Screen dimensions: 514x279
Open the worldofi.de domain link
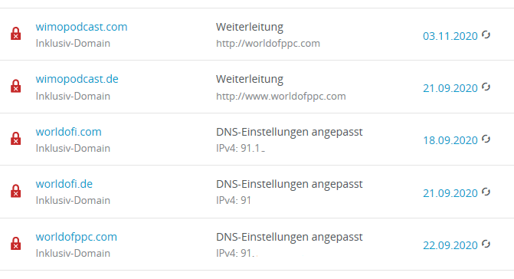pos(64,184)
